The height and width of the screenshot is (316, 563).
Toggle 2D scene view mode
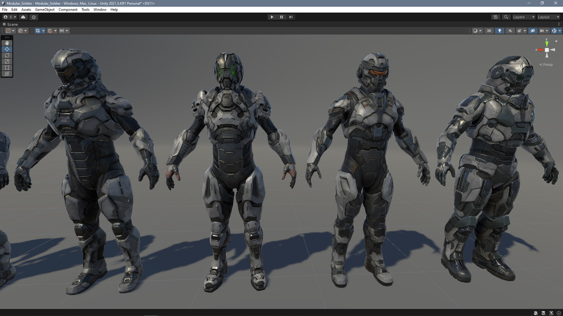point(488,30)
